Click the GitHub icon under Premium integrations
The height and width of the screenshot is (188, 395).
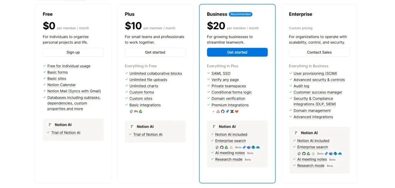click(223, 112)
